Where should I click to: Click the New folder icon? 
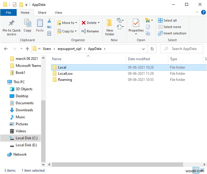[109, 23]
